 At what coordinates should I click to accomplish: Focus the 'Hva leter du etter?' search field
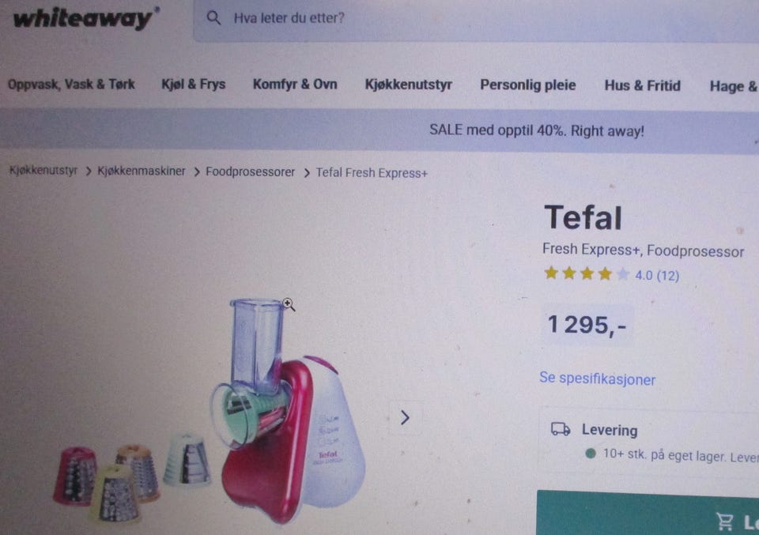[x=476, y=19]
